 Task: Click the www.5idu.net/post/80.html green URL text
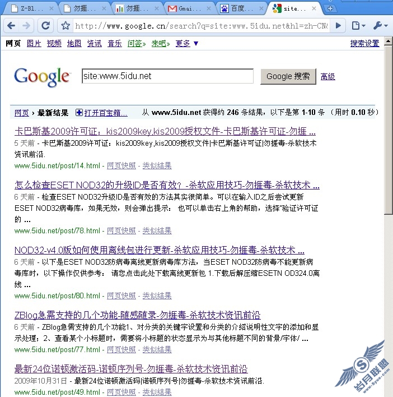point(57,296)
